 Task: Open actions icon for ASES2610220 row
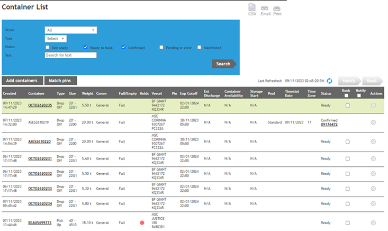(373, 141)
